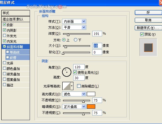Toggle the 使用全局光 checkbox
162x124 pixels.
click(75, 72)
